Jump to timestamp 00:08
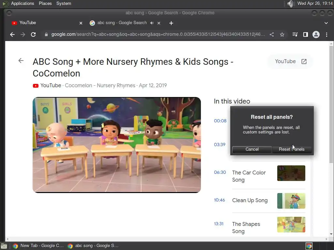334x250 pixels. [220, 121]
